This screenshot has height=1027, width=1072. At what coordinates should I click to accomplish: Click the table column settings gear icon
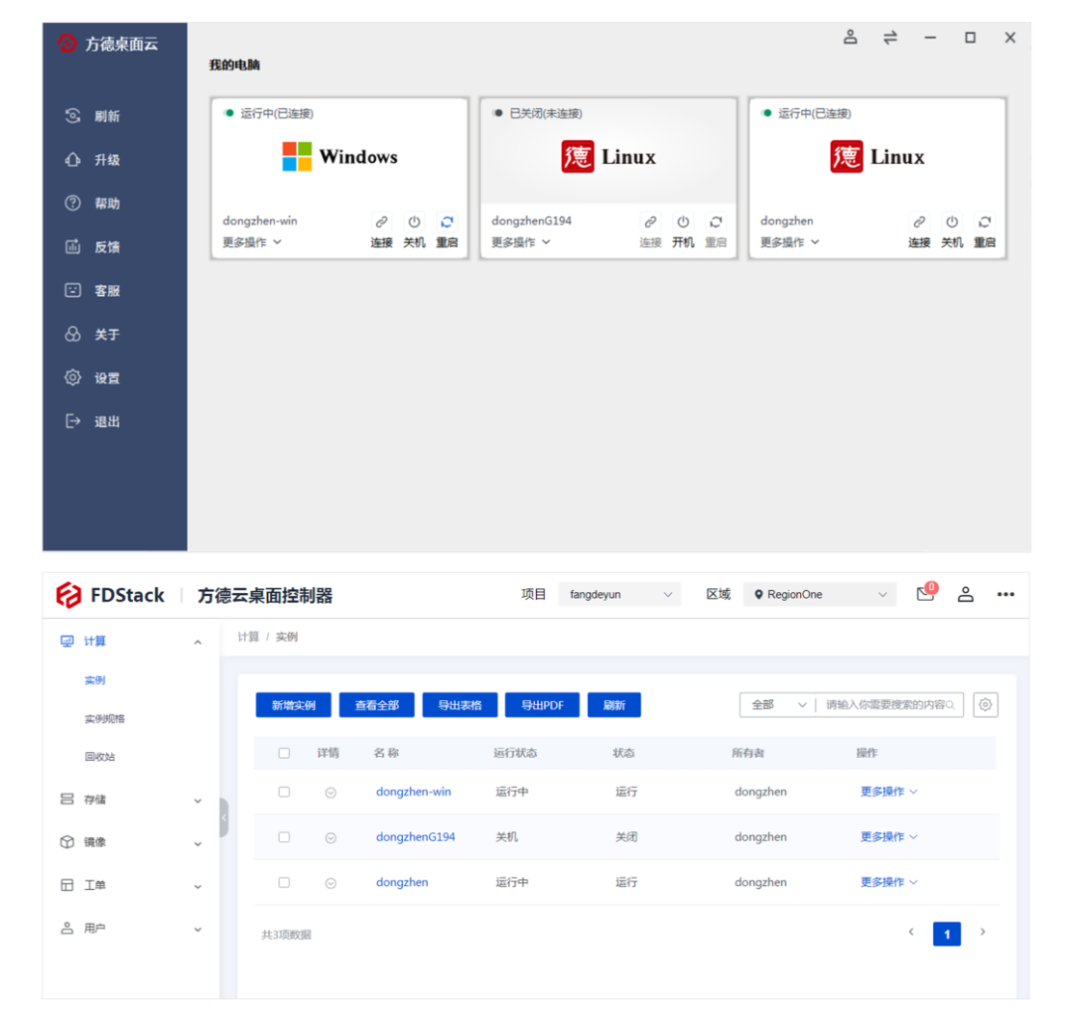click(986, 705)
